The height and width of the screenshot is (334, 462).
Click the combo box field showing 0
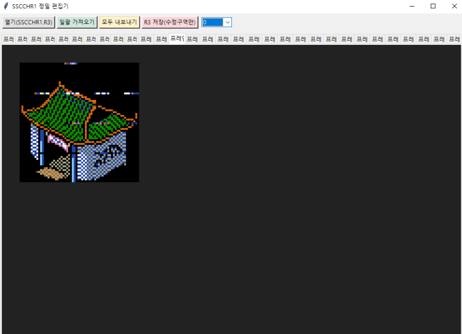click(212, 22)
